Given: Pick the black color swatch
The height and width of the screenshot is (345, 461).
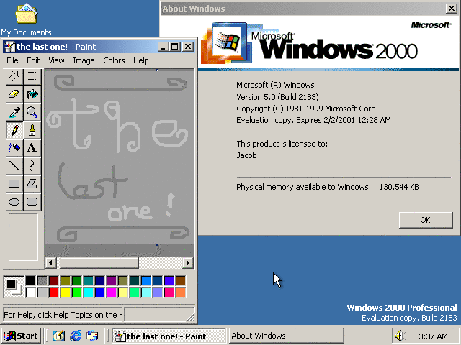Looking at the screenshot, I should pos(30,281).
